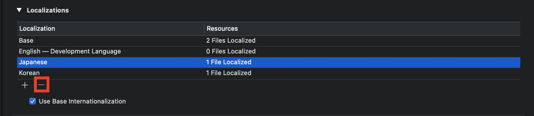
Task: Uncheck the Use Base Internationalization checkbox
Action: 33,101
